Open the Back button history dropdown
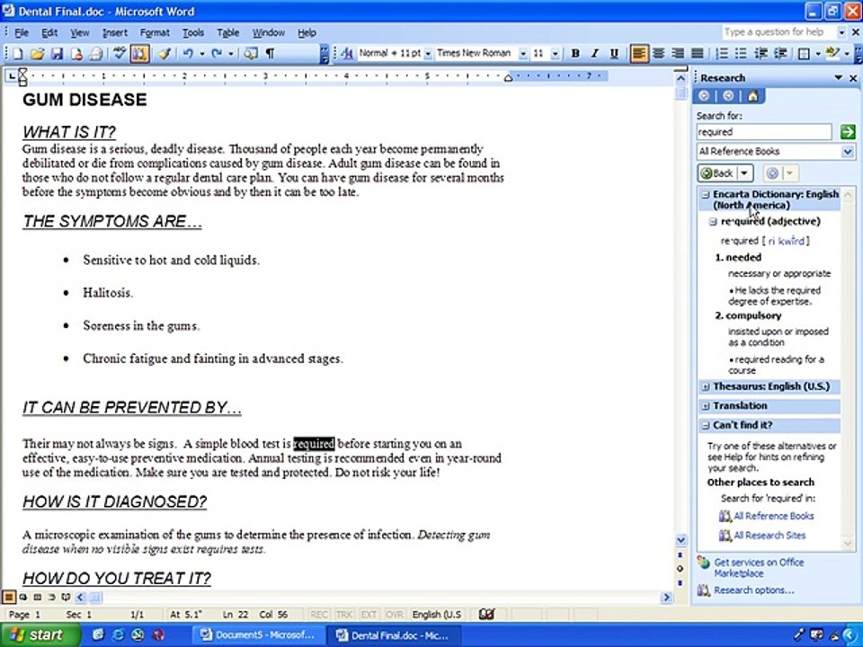The width and height of the screenshot is (863, 647). coord(744,173)
